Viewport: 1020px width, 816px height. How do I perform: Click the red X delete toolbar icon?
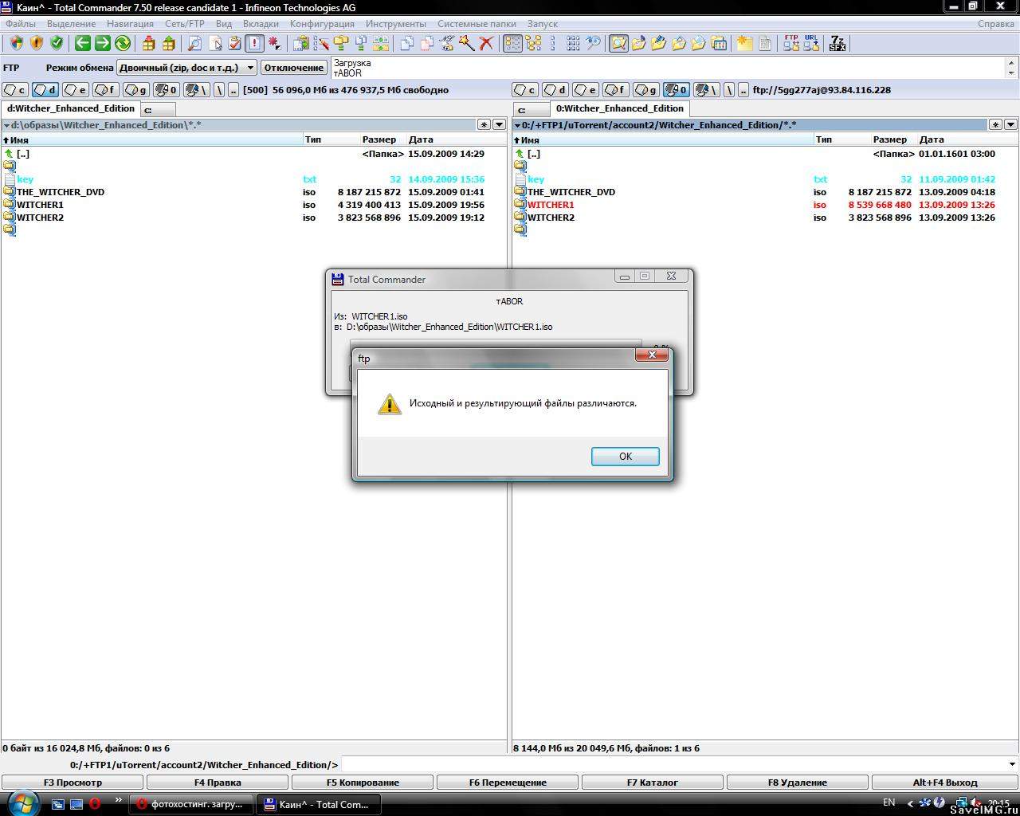(486, 43)
